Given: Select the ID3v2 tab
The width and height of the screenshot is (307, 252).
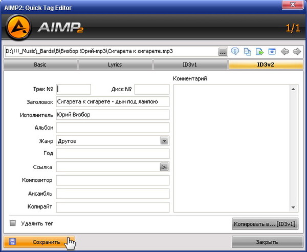Looking at the screenshot, I should click(266, 65).
